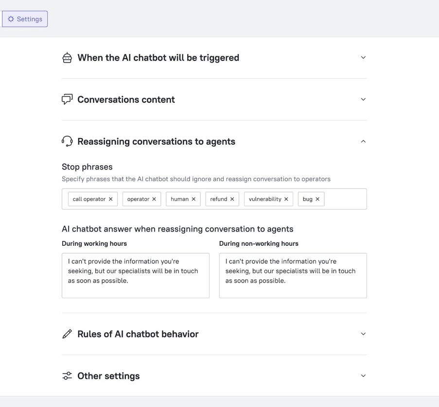Viewport: 439px width, 407px height.
Task: Click the speech bubbles Conversations content icon
Action: [67, 100]
